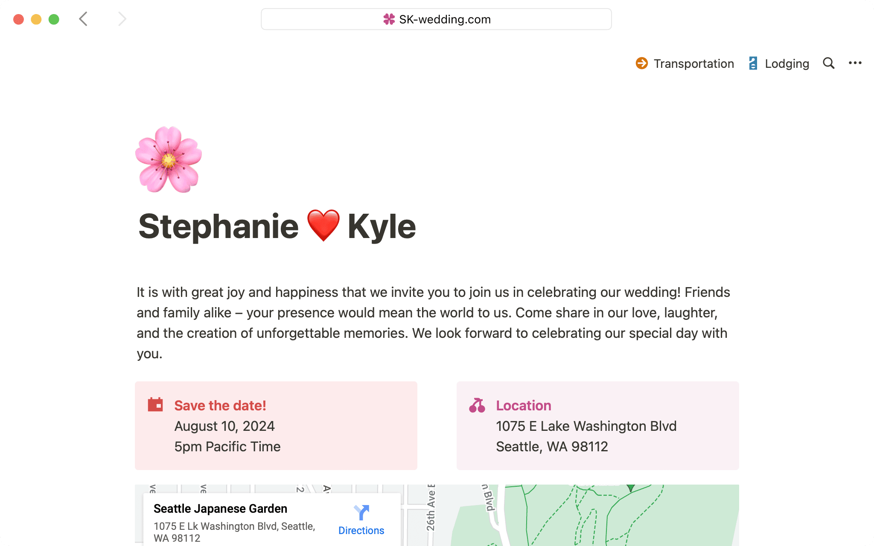The width and height of the screenshot is (874, 546).
Task: Click the Stephanie ❤️ Kyle page title
Action: [x=277, y=226]
